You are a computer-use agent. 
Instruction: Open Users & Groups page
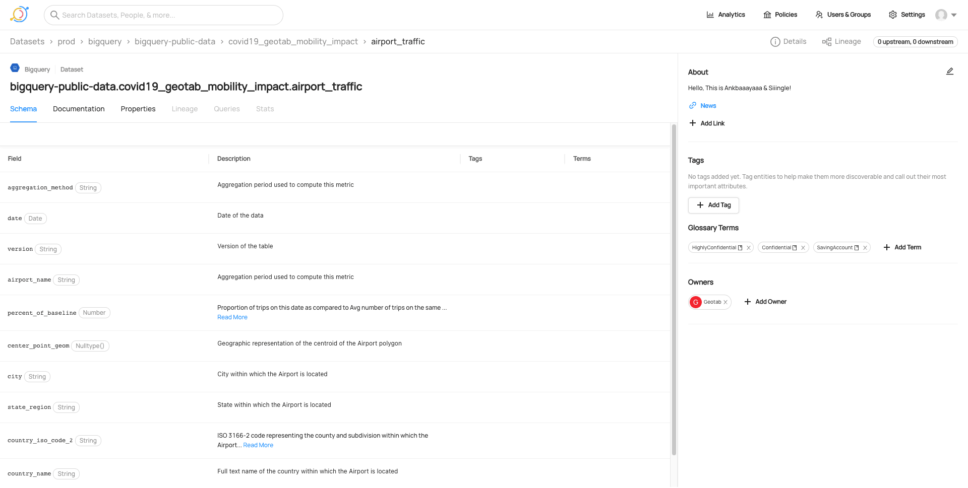(x=843, y=15)
